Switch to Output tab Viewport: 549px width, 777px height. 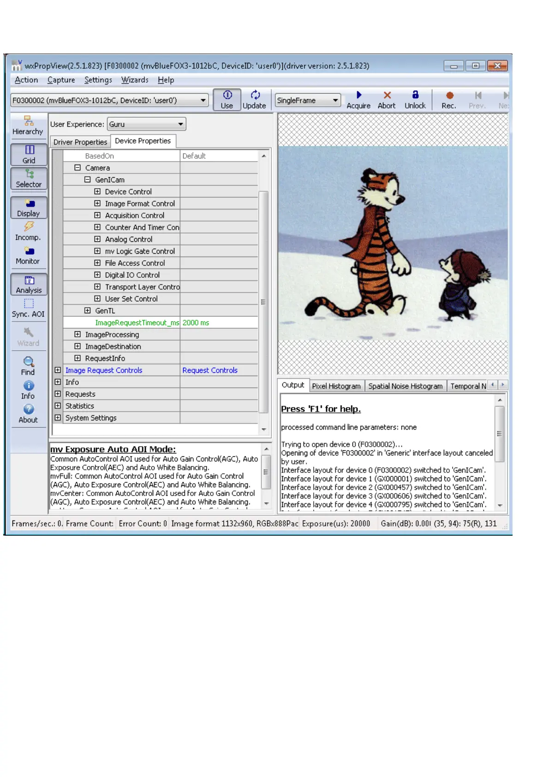(x=293, y=385)
